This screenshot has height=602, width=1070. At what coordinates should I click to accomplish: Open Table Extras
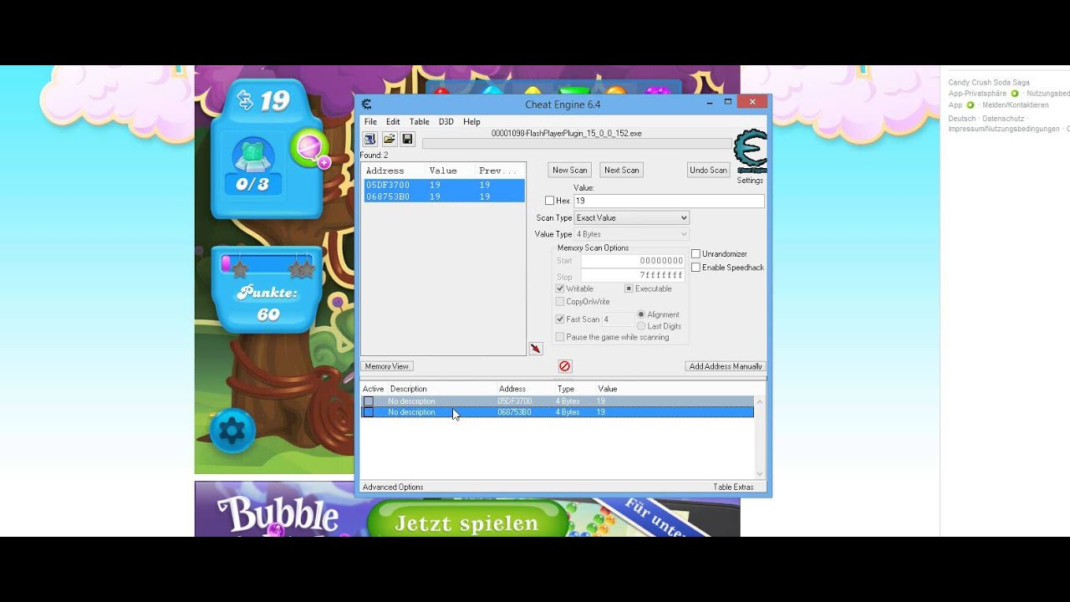(x=733, y=487)
